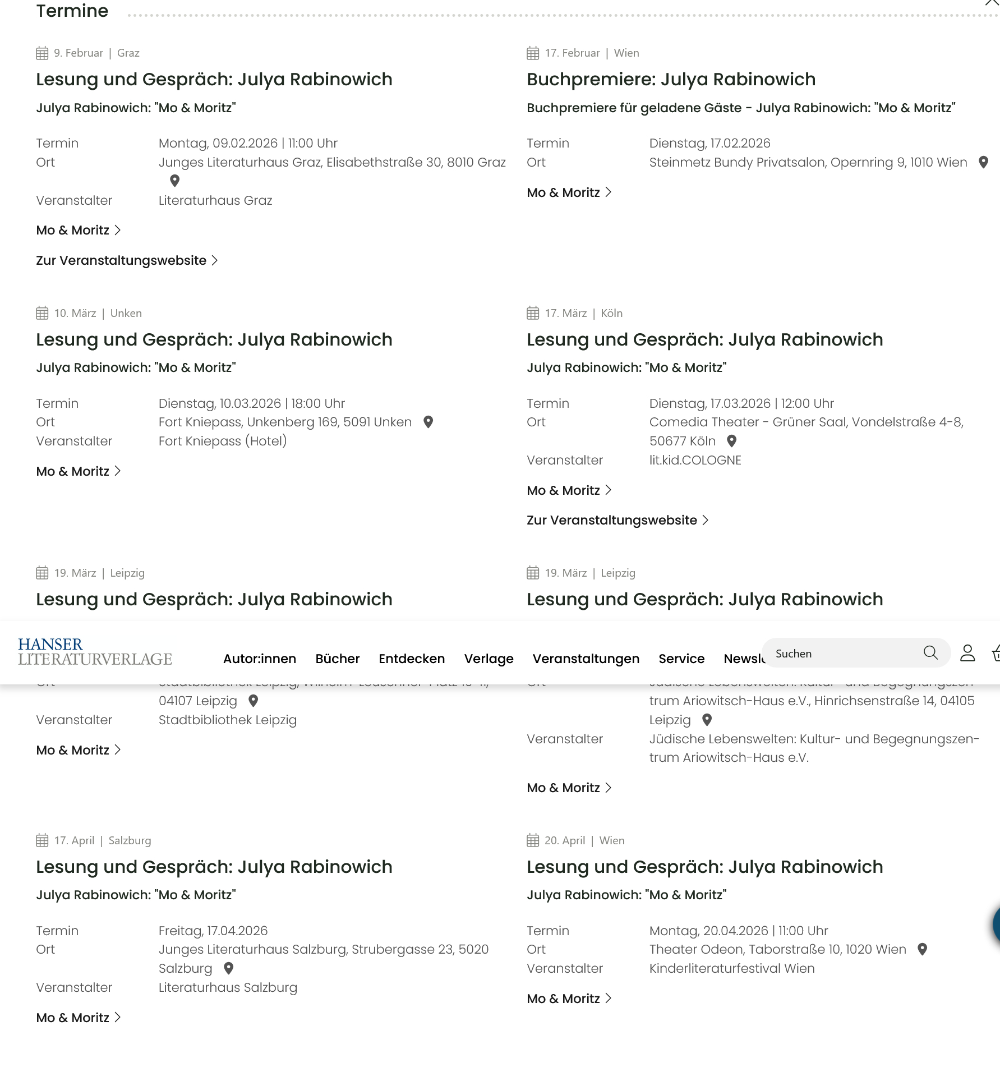This screenshot has width=1000, height=1081.
Task: Select the Bücher navigation item
Action: coord(337,659)
